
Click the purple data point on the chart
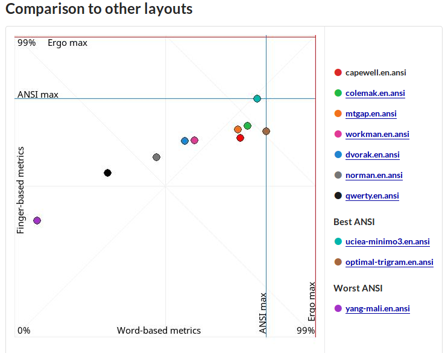tap(37, 221)
